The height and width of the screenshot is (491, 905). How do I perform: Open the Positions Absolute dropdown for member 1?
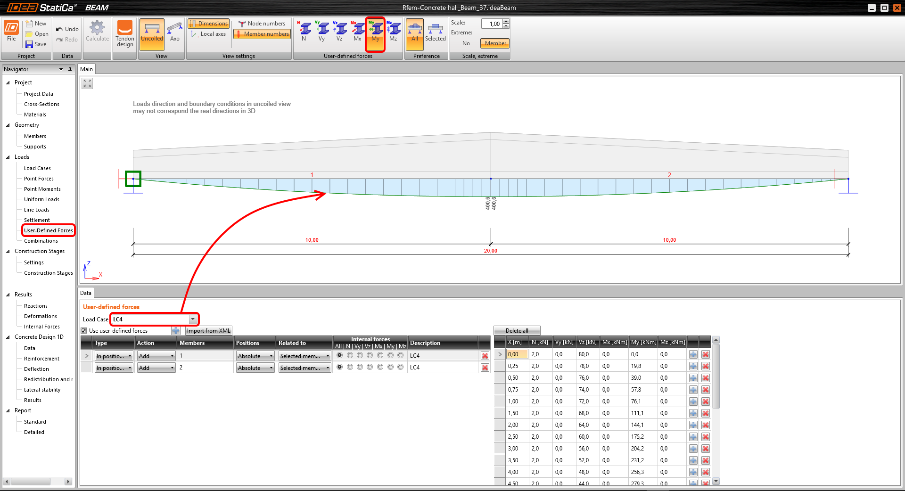click(x=255, y=356)
